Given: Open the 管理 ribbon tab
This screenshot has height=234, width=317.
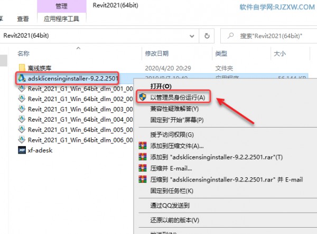Looking at the screenshot, I should [61, 6].
